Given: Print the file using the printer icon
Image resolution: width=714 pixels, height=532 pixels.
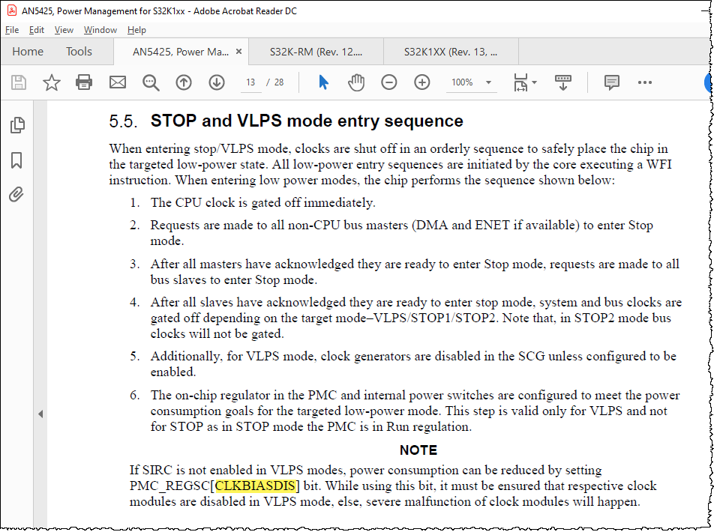Looking at the screenshot, I should [84, 82].
